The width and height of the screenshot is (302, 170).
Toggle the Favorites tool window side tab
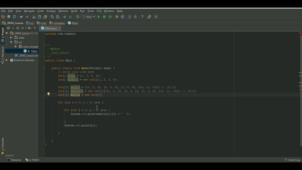click(2, 146)
